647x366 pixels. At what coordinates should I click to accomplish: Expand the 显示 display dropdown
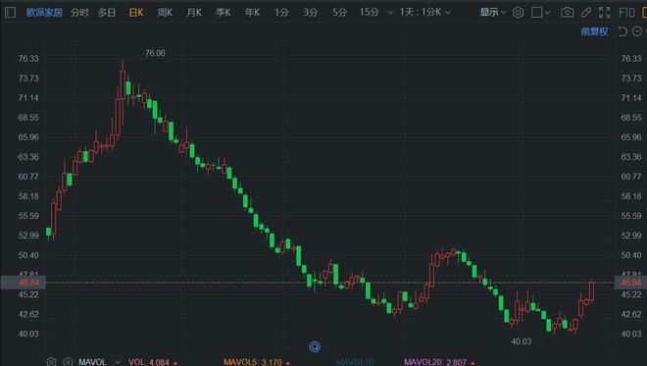(x=493, y=13)
